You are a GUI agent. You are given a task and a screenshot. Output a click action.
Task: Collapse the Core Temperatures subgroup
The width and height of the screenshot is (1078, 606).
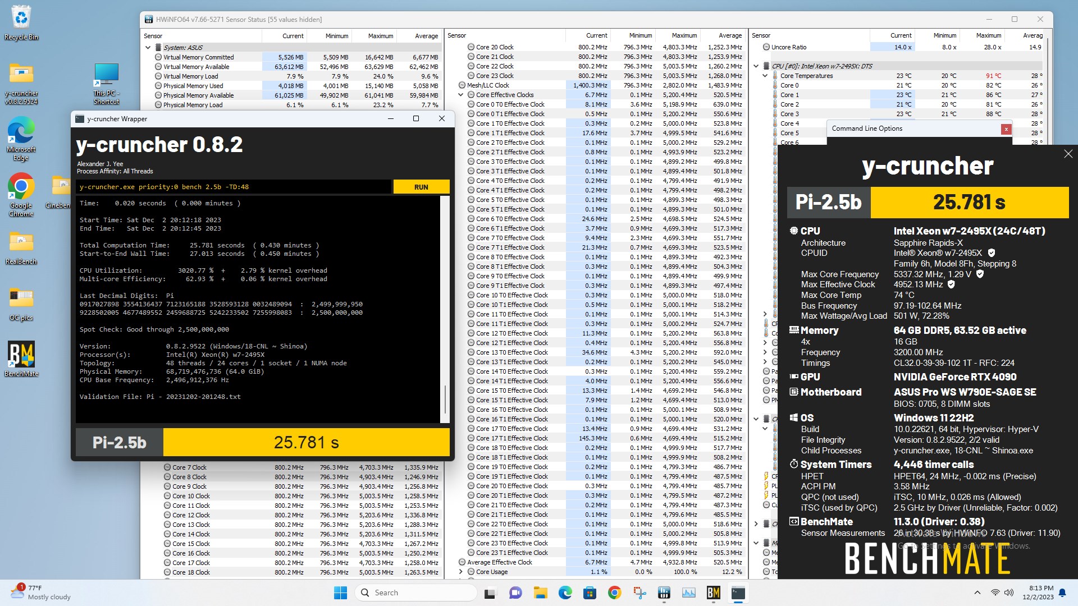coord(765,76)
